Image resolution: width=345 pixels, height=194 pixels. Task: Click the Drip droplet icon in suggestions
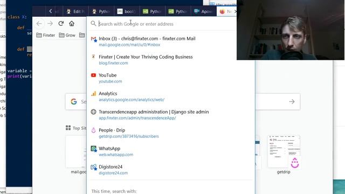pyautogui.click(x=93, y=130)
